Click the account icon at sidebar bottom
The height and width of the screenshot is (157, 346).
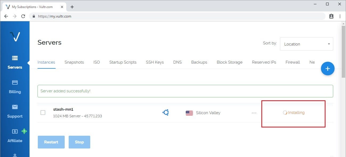(15, 155)
